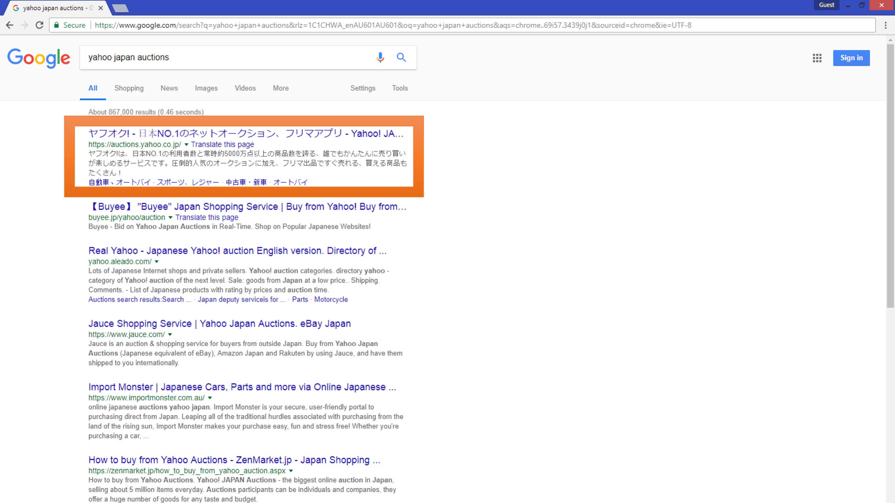Image resolution: width=895 pixels, height=503 pixels.
Task: Open the 自動車、オートバイ sitelink
Action: (119, 182)
